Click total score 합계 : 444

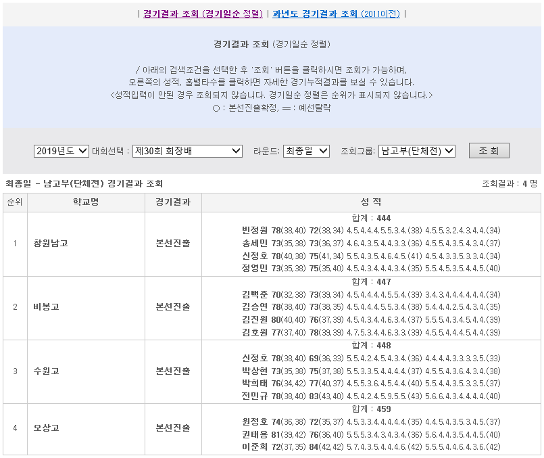pyautogui.click(x=371, y=219)
